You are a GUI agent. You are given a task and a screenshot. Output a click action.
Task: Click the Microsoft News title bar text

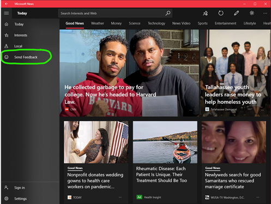tap(24, 4)
